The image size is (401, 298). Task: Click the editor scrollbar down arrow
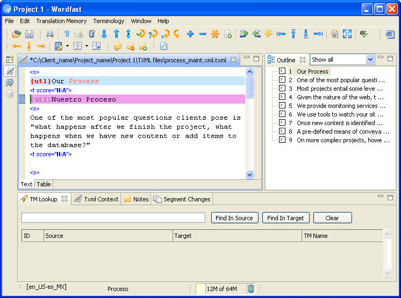(249, 175)
